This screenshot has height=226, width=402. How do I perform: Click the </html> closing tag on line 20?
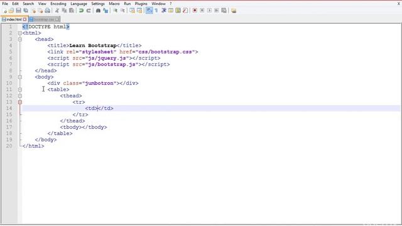click(x=33, y=146)
